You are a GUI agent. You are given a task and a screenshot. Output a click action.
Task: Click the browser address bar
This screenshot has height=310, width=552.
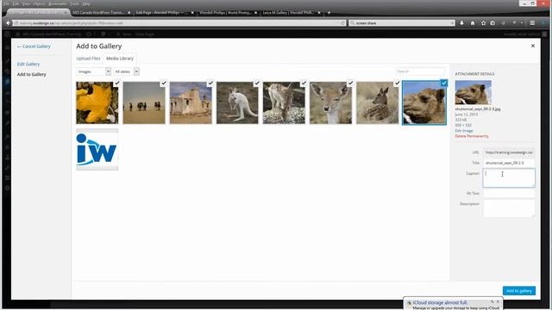pos(179,23)
